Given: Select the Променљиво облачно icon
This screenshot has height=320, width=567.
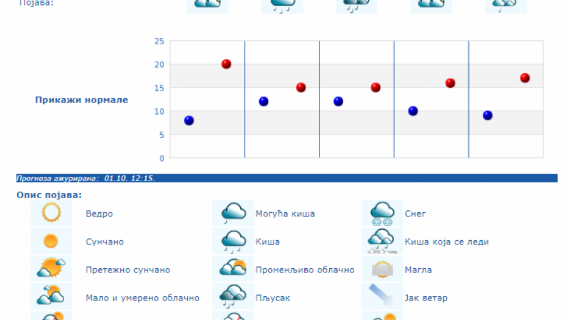Looking at the screenshot, I should tap(233, 269).
